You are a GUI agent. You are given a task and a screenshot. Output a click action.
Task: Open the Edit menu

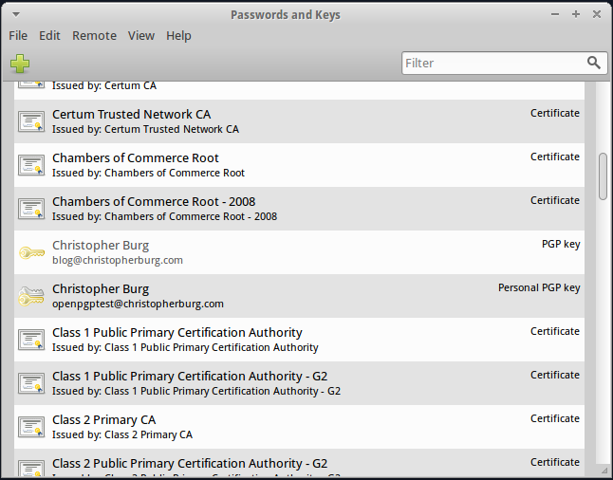(49, 35)
